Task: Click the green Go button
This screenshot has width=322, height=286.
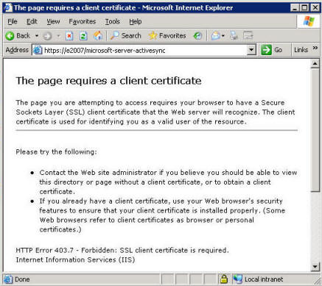Action: (x=272, y=50)
